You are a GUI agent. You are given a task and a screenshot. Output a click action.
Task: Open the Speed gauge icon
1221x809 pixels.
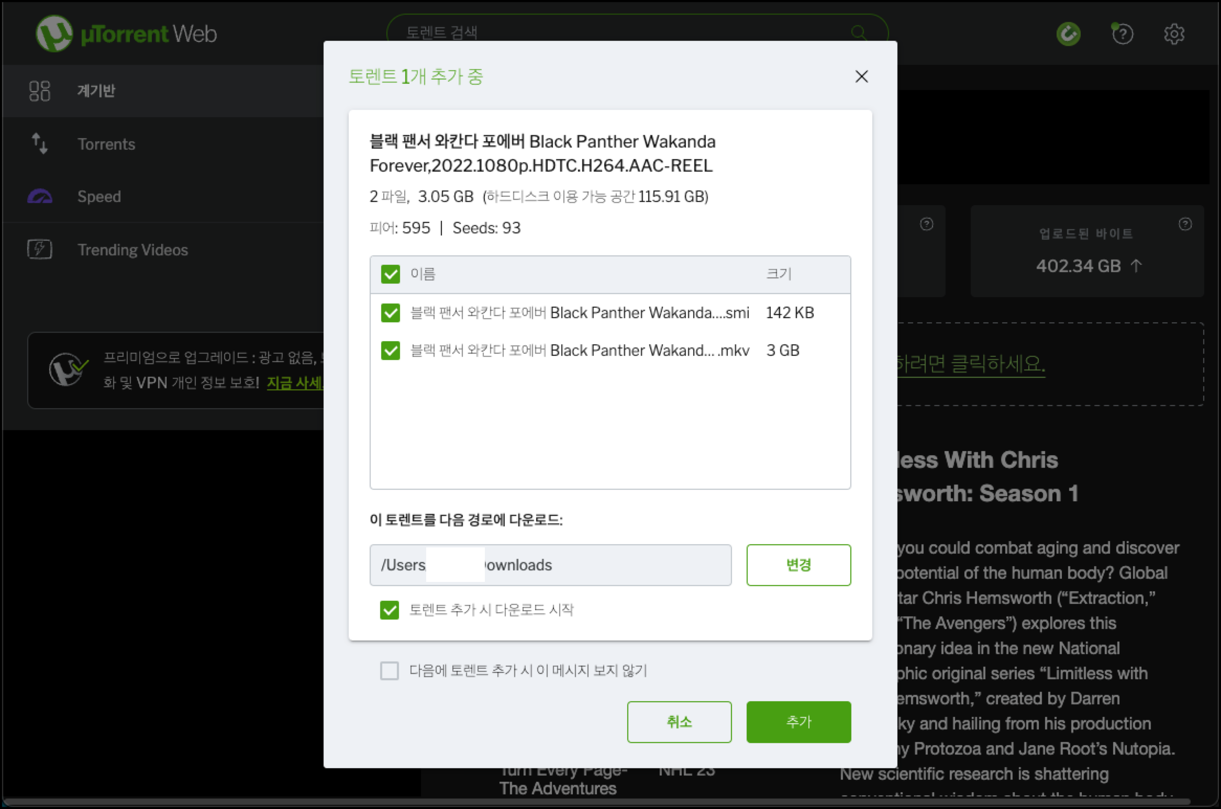tap(39, 196)
